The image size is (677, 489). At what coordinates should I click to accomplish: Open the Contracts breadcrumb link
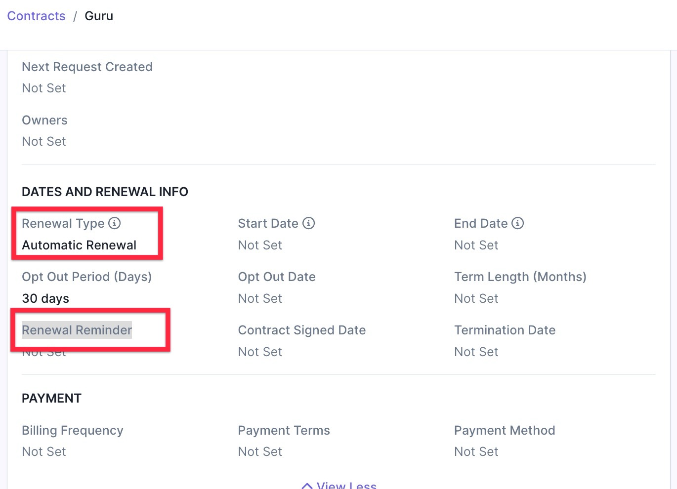(x=36, y=16)
